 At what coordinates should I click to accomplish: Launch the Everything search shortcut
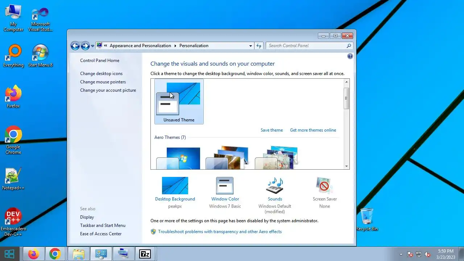click(x=13, y=56)
